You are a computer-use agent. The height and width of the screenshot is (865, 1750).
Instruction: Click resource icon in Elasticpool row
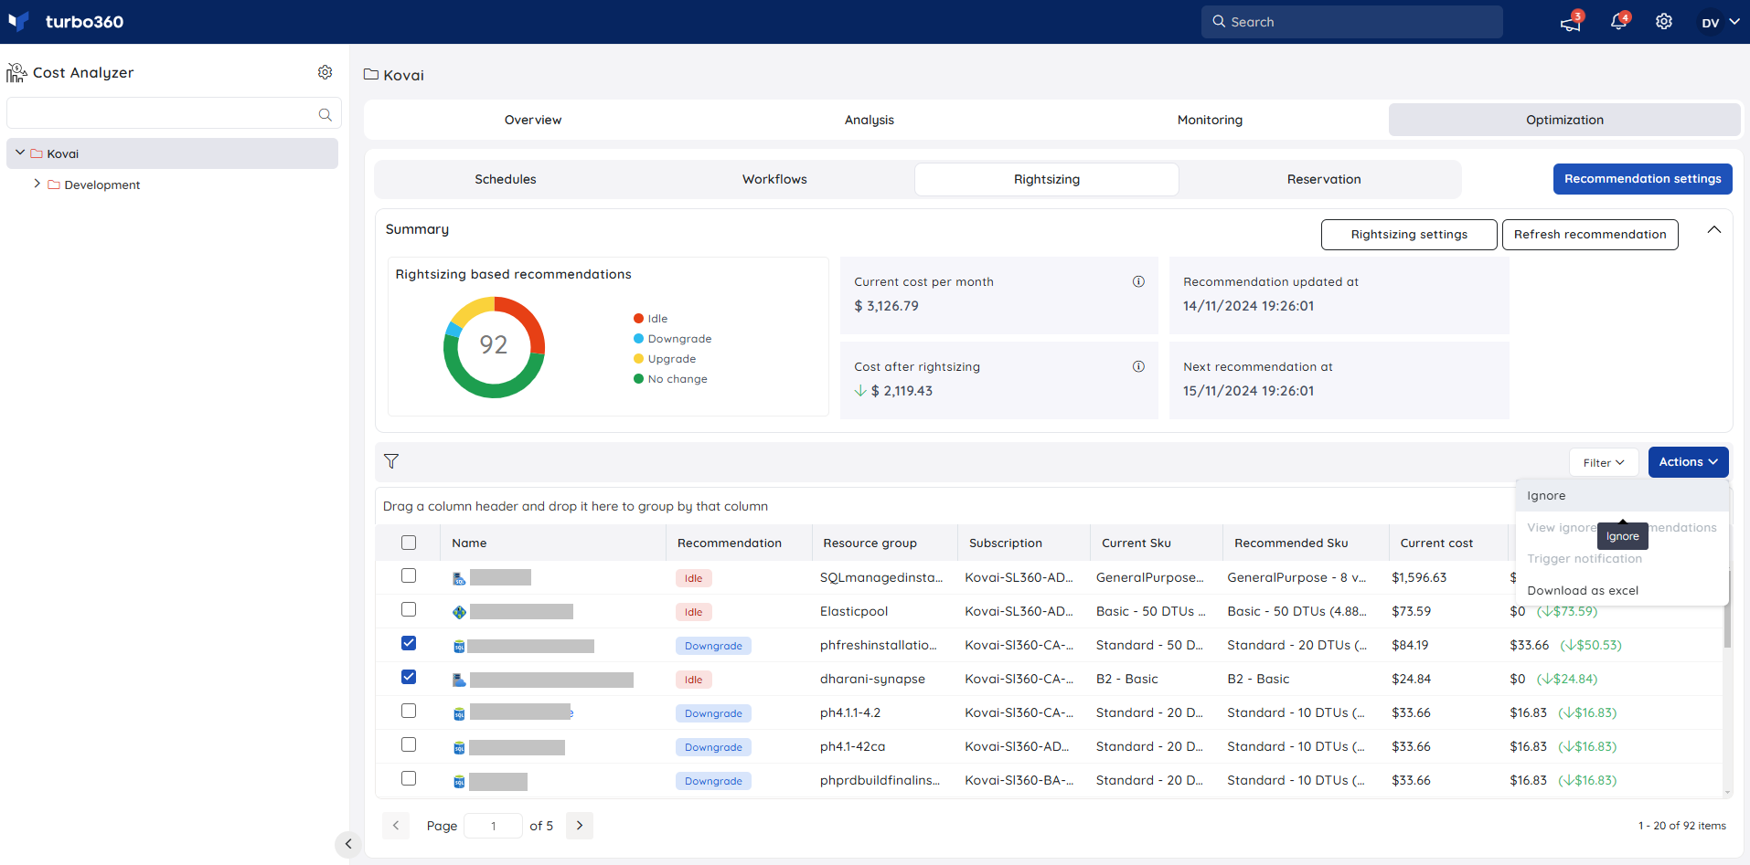(x=459, y=612)
